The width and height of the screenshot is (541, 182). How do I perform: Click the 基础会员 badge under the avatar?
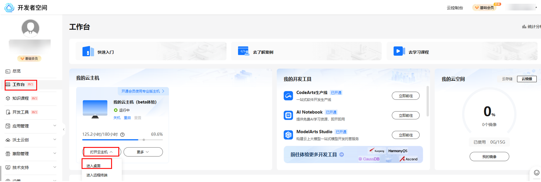[29, 59]
